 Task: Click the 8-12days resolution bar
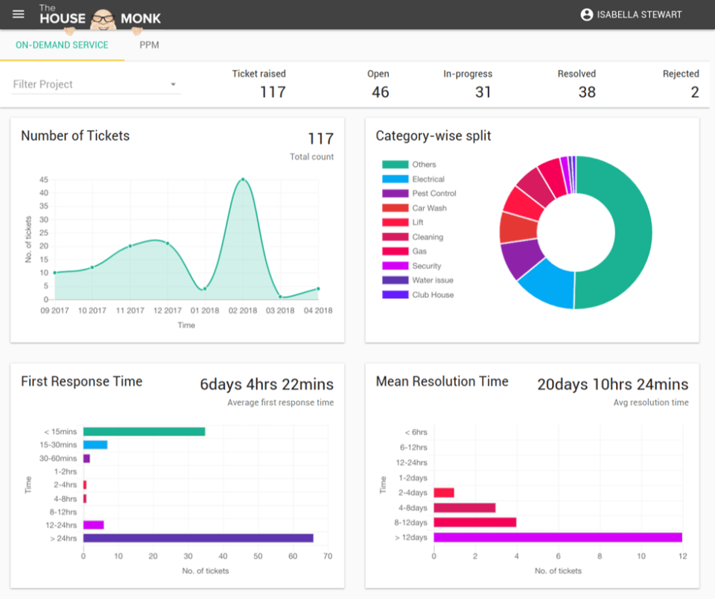pos(475,522)
